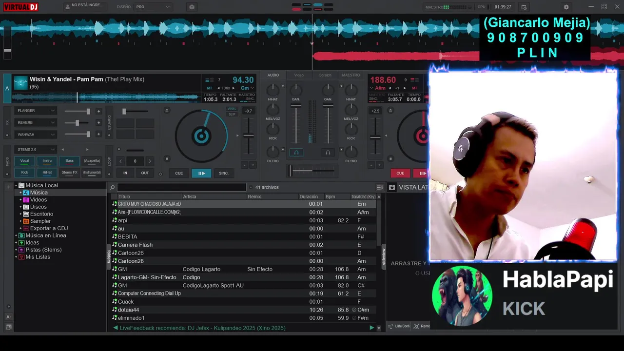
Task: Switch to the Scratch tab
Action: [325, 75]
